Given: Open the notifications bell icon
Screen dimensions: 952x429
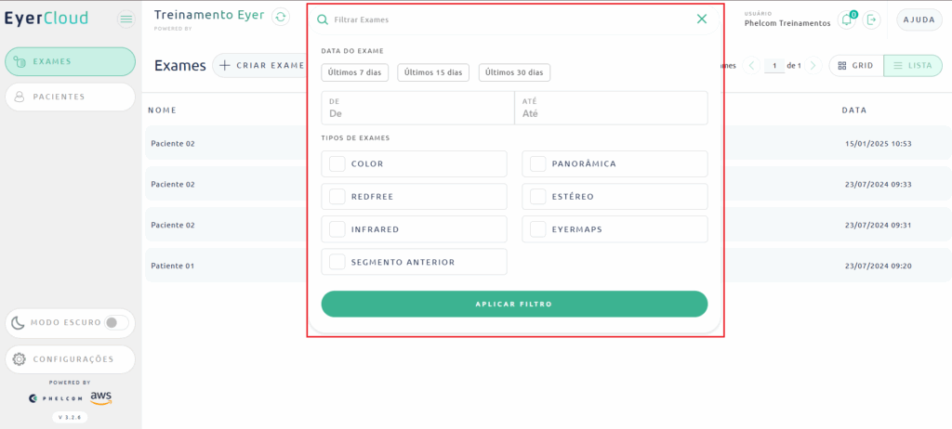Looking at the screenshot, I should 846,19.
